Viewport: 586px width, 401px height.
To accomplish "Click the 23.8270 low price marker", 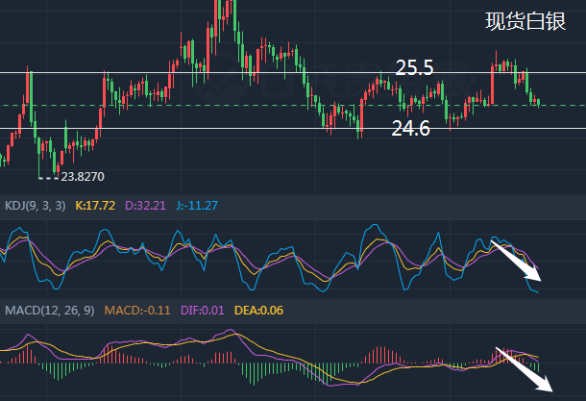I will pyautogui.click(x=83, y=177).
